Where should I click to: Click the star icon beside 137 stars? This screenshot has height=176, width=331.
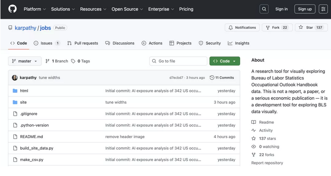point(253,138)
